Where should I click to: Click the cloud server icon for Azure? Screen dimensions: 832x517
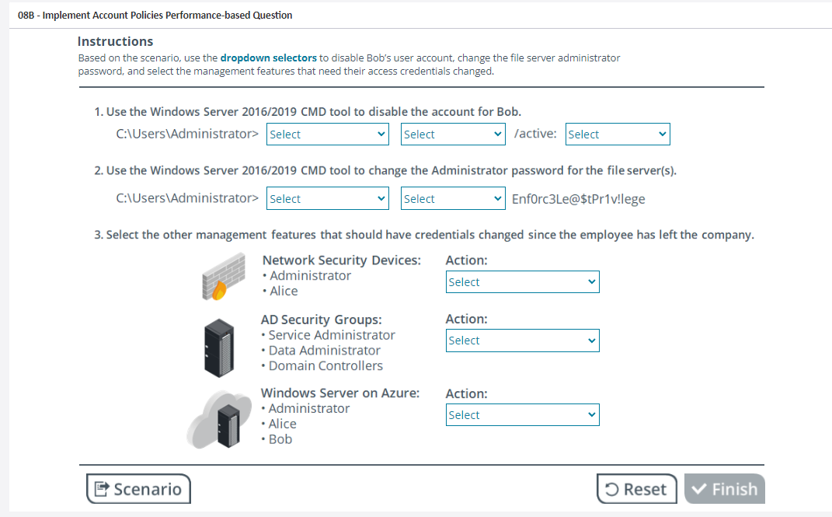(x=217, y=421)
